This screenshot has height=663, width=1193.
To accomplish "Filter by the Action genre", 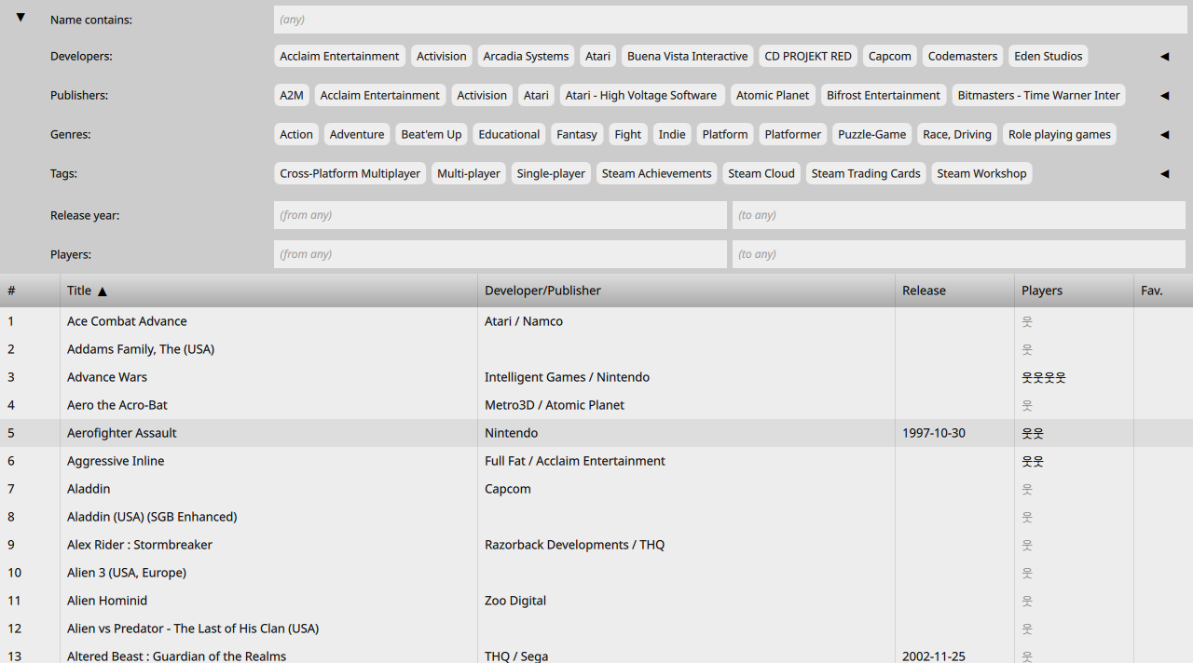I will click(296, 134).
